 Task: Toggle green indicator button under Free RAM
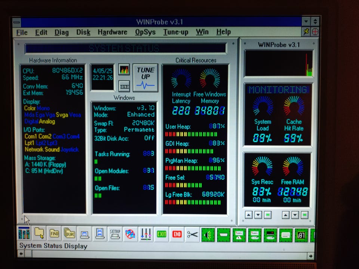pos(304,215)
